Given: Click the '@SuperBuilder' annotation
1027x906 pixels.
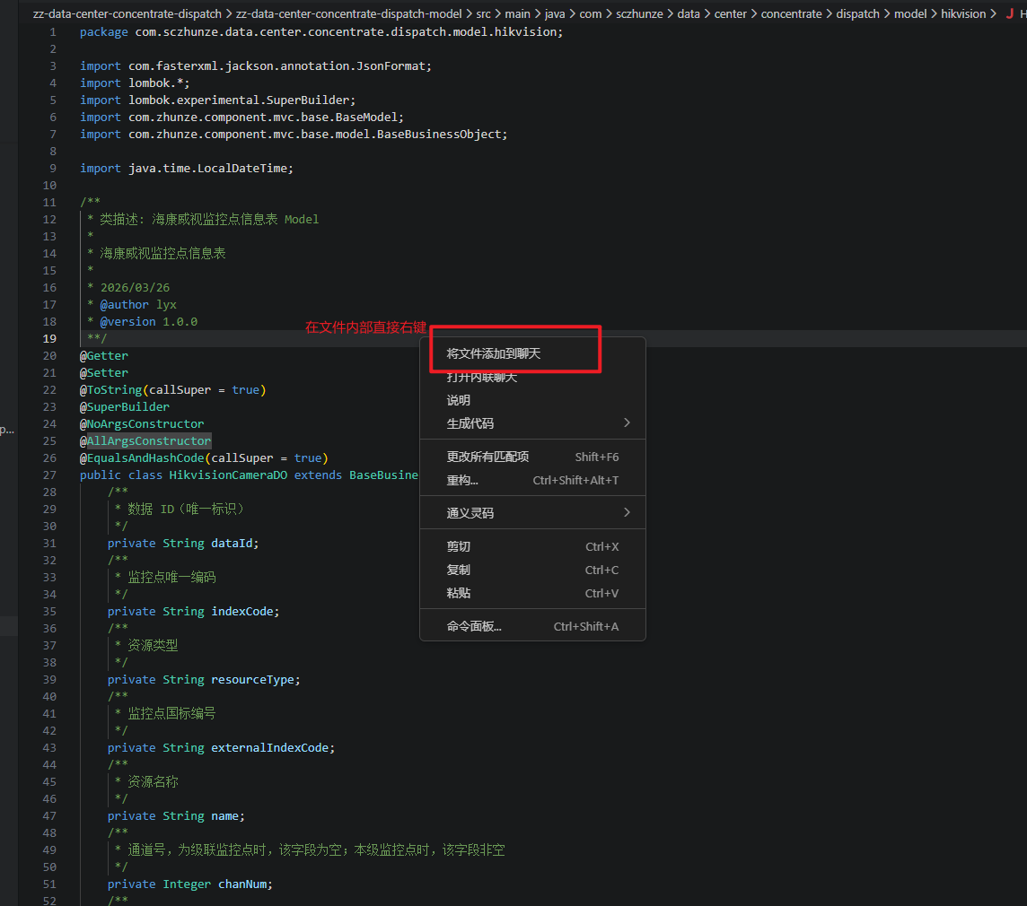Looking at the screenshot, I should [125, 406].
